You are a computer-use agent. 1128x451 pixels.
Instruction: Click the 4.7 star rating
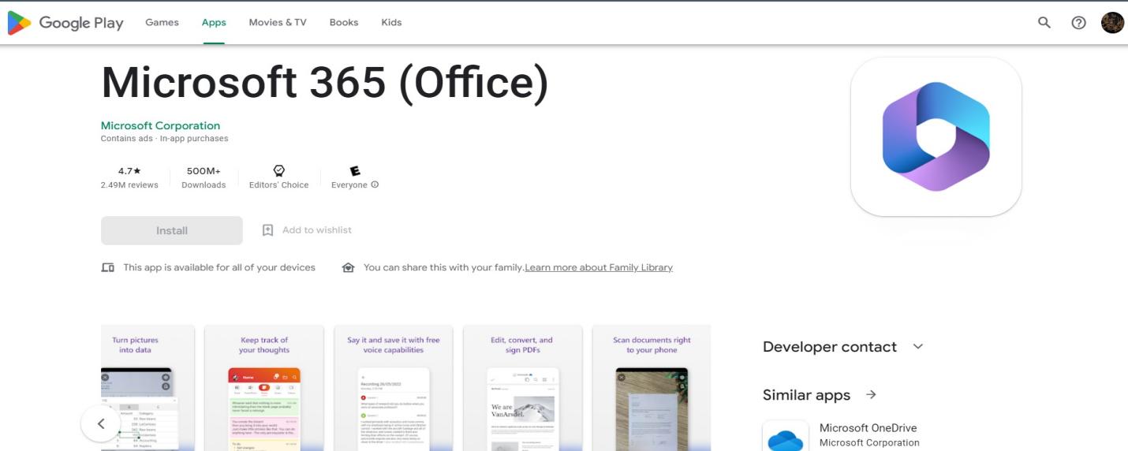(x=129, y=171)
